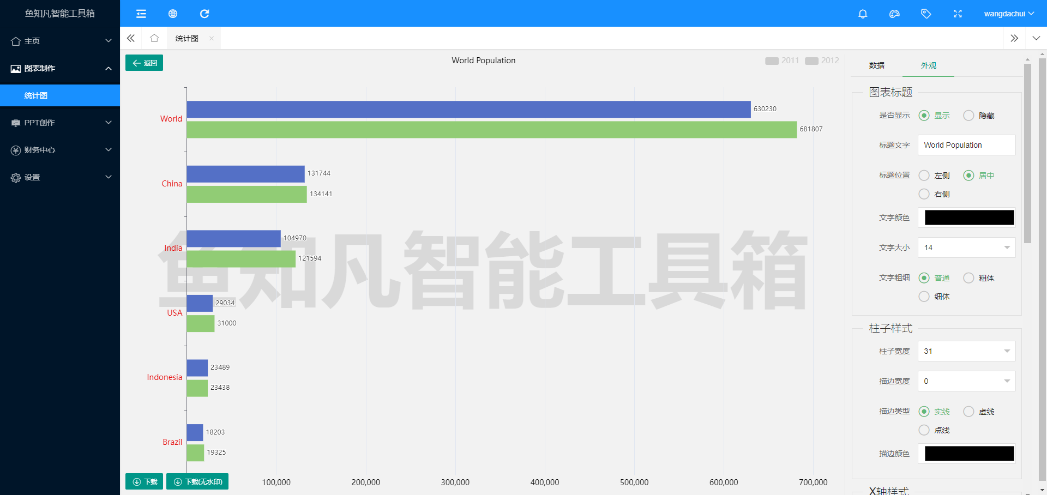Choose 细体 font weight

tap(934, 297)
